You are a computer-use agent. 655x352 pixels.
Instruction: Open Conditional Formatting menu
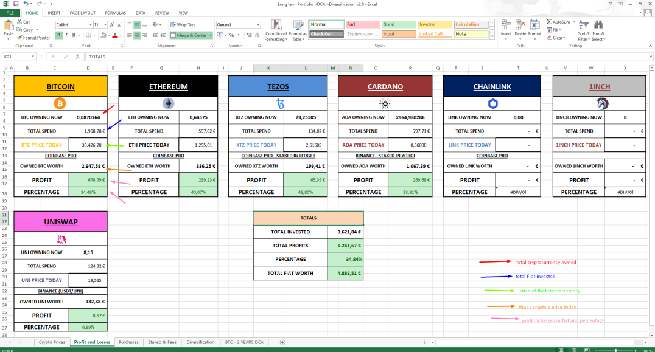[276, 30]
